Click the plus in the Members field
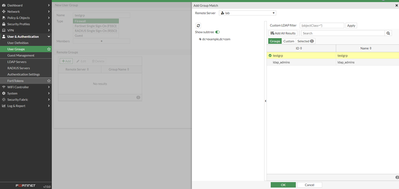The height and width of the screenshot is (189, 399). pyautogui.click(x=101, y=41)
